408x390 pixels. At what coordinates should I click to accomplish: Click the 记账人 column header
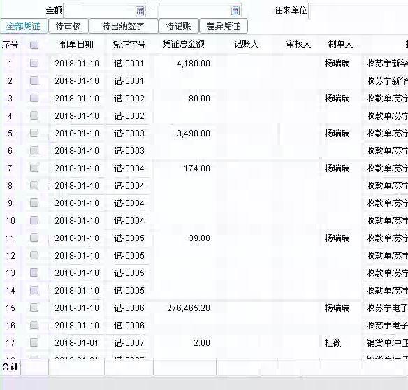pyautogui.click(x=246, y=44)
